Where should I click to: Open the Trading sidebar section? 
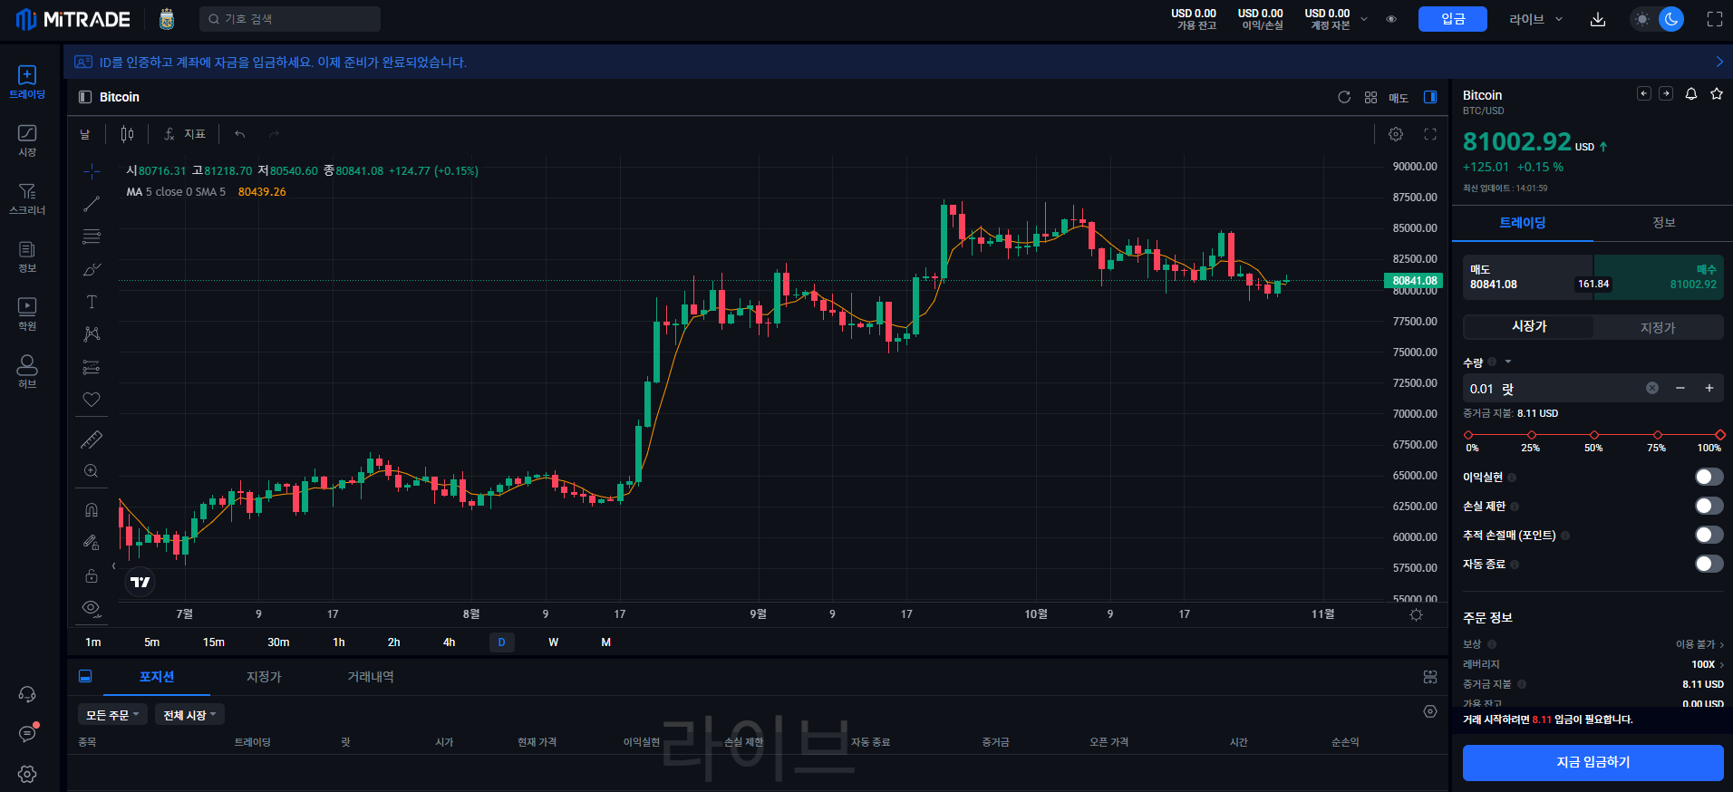click(x=27, y=82)
